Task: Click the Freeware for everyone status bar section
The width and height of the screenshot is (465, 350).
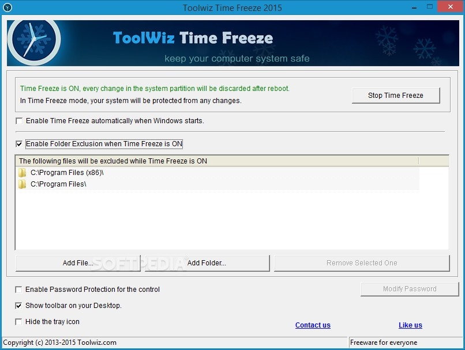Action: tap(403, 342)
